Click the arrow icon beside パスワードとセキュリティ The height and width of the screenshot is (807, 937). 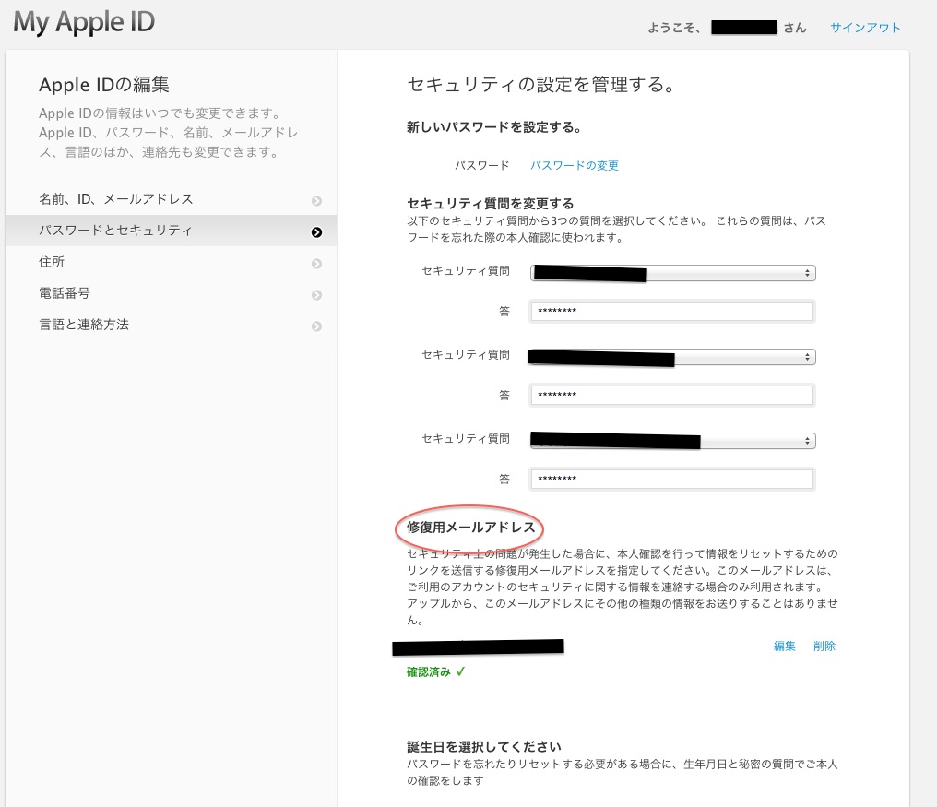point(316,231)
